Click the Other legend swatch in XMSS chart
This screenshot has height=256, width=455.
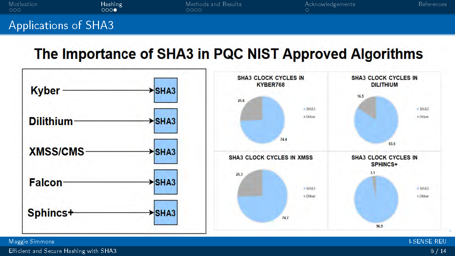pyautogui.click(x=304, y=196)
